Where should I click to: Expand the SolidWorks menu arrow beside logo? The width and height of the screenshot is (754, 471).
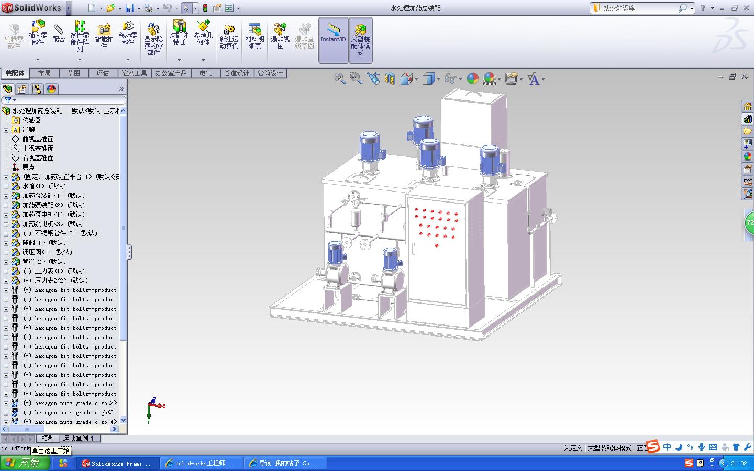tap(68, 8)
